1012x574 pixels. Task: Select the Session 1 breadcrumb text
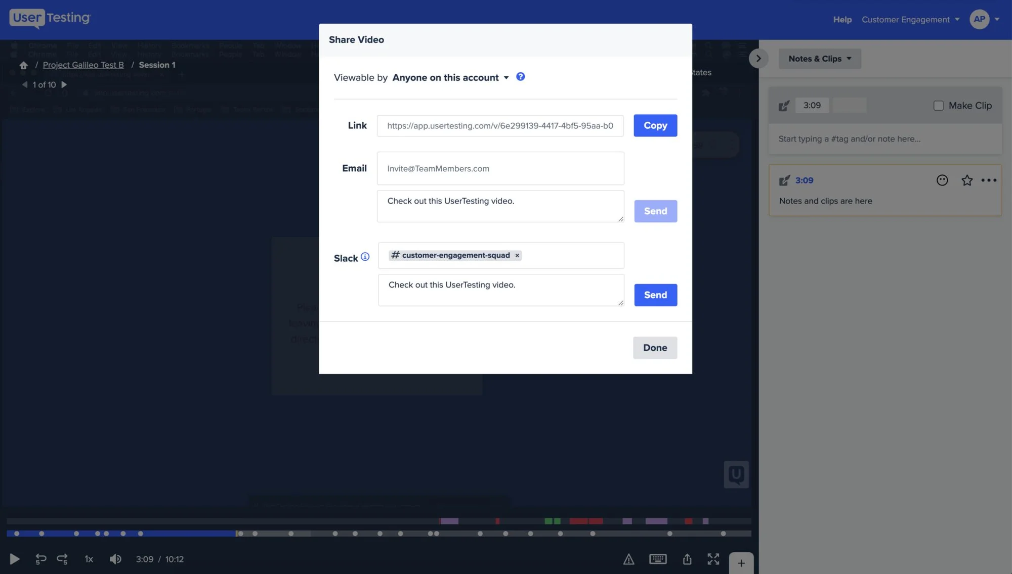(x=157, y=65)
